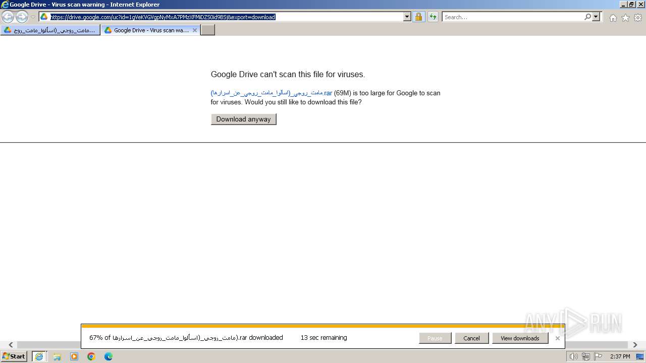Open a new blank tab
646x363 pixels.
coord(208,30)
